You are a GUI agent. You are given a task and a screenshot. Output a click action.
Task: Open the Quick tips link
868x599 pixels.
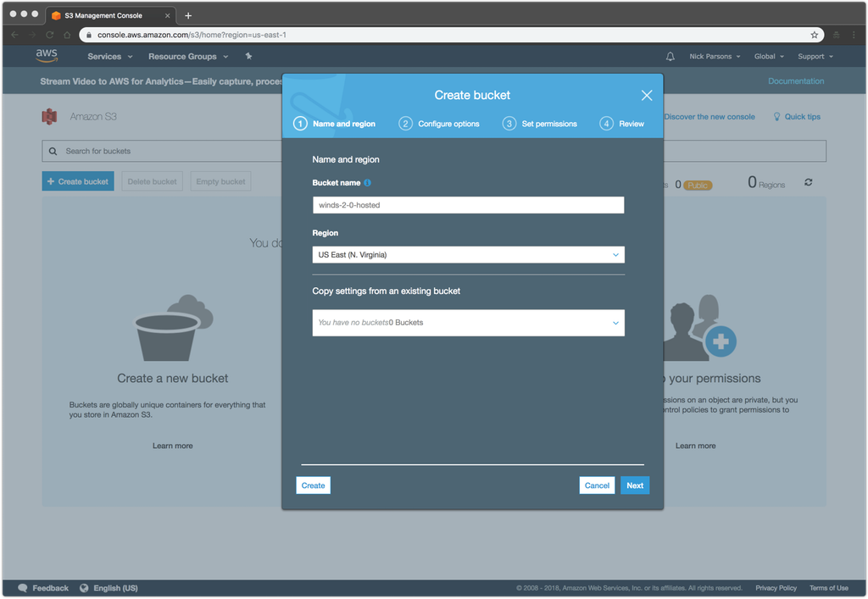point(802,117)
